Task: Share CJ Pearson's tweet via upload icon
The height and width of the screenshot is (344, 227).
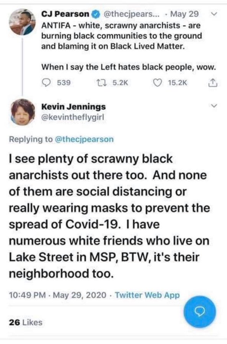Action: point(212,83)
